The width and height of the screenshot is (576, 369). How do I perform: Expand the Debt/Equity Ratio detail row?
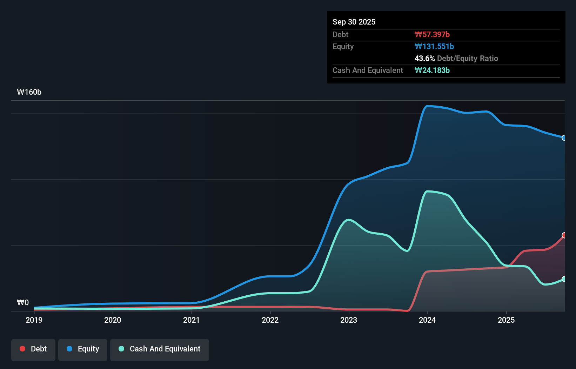(x=456, y=58)
